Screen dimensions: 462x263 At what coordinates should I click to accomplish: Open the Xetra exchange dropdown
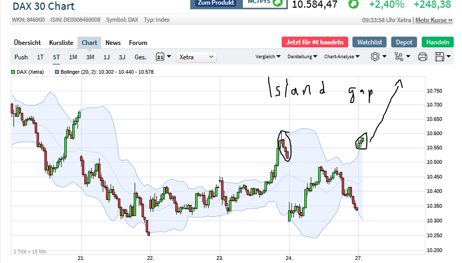(x=196, y=57)
